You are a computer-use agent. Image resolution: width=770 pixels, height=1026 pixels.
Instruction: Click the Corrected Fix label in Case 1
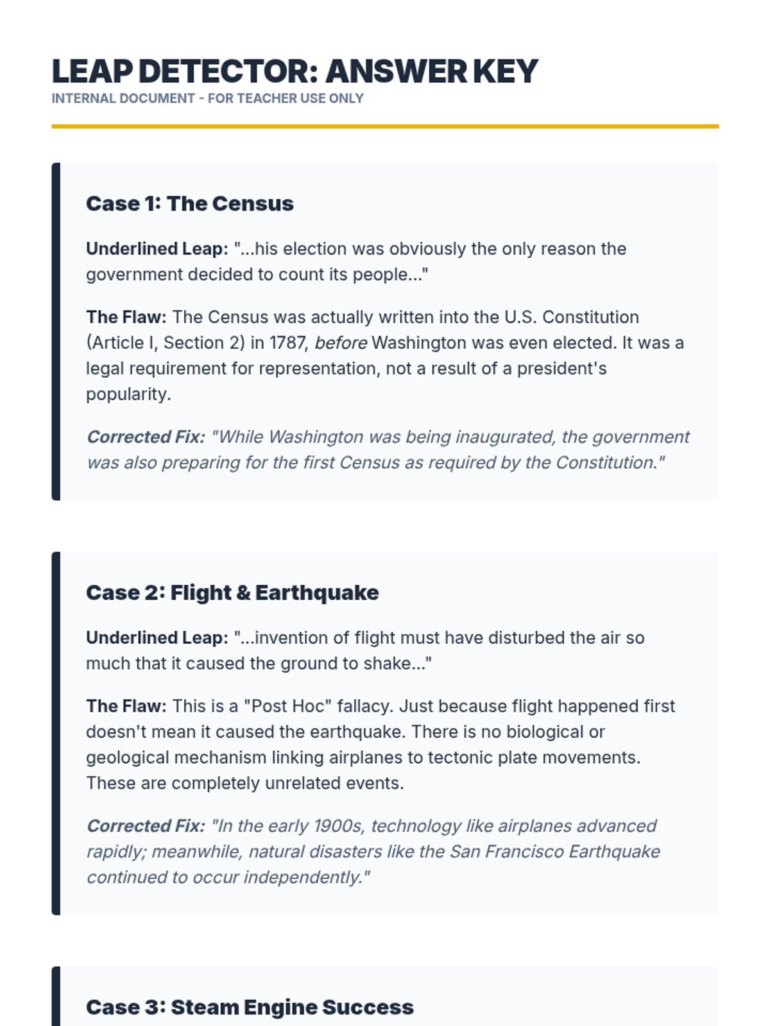point(146,437)
